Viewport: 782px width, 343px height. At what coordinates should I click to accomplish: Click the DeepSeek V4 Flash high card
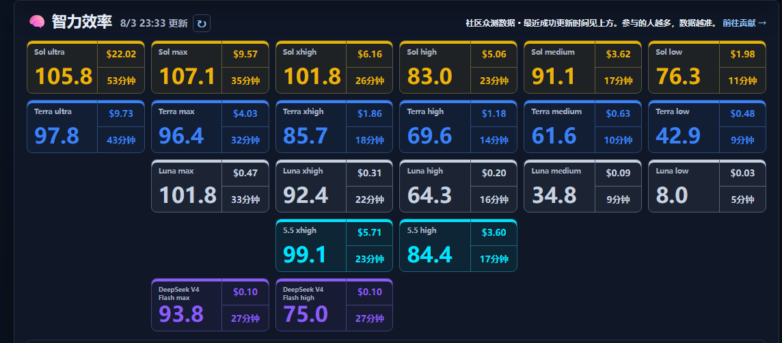[334, 305]
